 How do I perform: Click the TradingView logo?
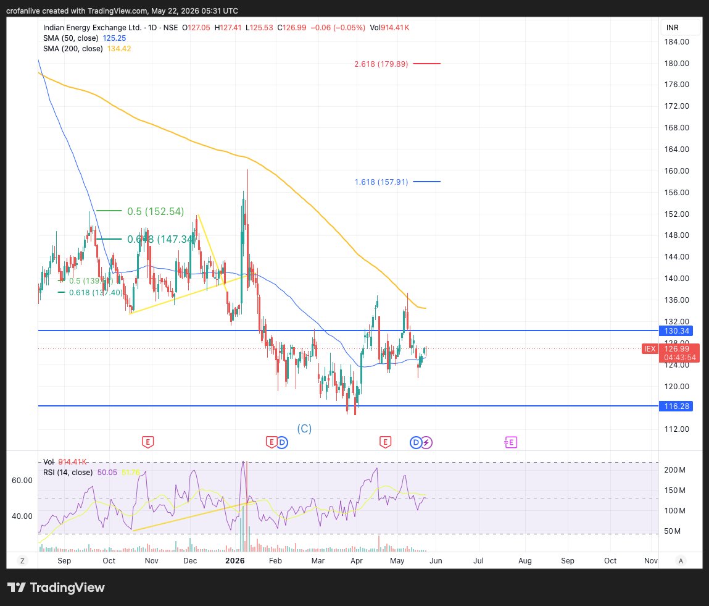pos(56,587)
